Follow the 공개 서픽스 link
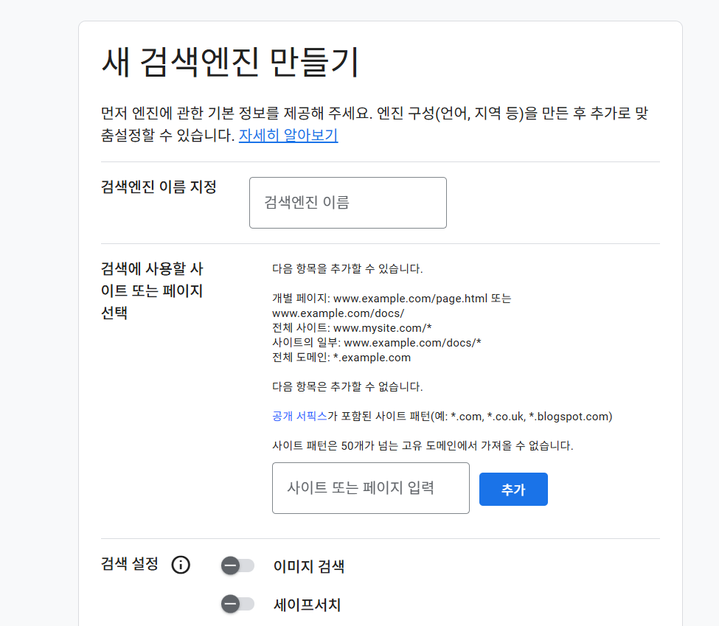Viewport: 719px width, 626px height. coord(299,417)
